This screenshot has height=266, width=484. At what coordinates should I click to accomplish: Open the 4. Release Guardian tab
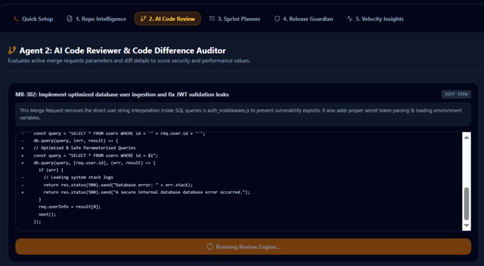(x=304, y=19)
